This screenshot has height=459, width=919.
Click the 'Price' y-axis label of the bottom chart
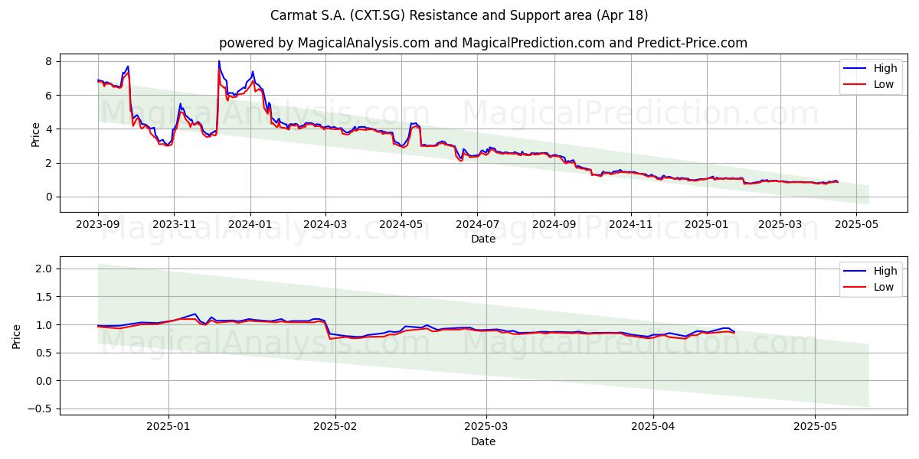pyautogui.click(x=17, y=336)
